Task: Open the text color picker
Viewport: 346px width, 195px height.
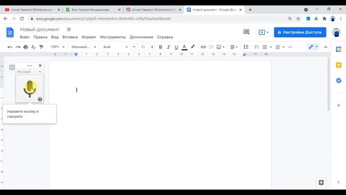Action: pos(184,47)
